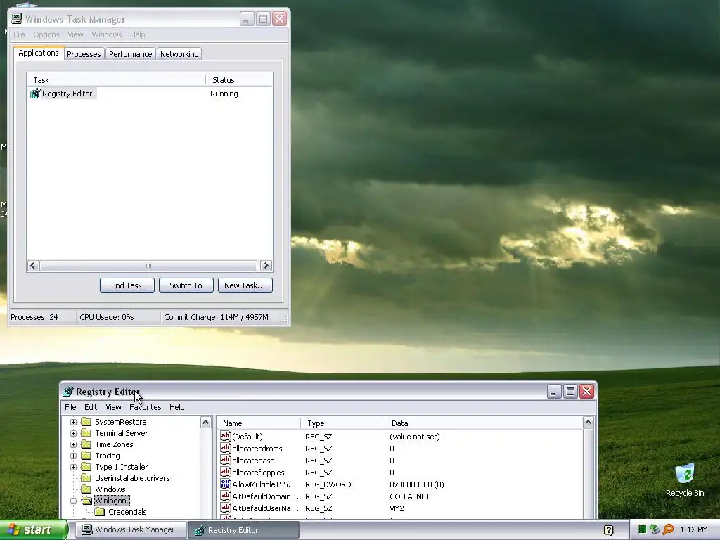Image resolution: width=720 pixels, height=540 pixels.
Task: Click the help icon on the taskbar
Action: [608, 530]
